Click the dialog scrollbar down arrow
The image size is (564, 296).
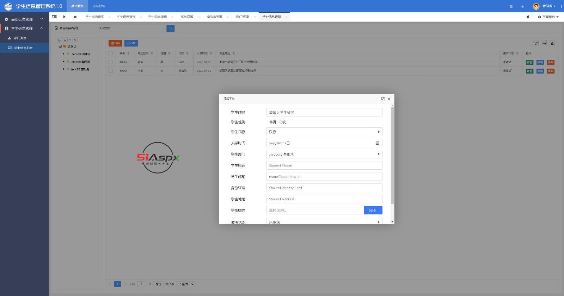(392, 222)
